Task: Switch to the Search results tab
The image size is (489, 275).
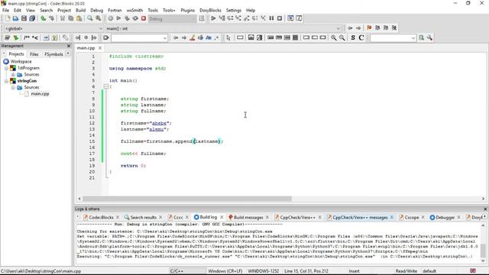Action: coord(143,217)
